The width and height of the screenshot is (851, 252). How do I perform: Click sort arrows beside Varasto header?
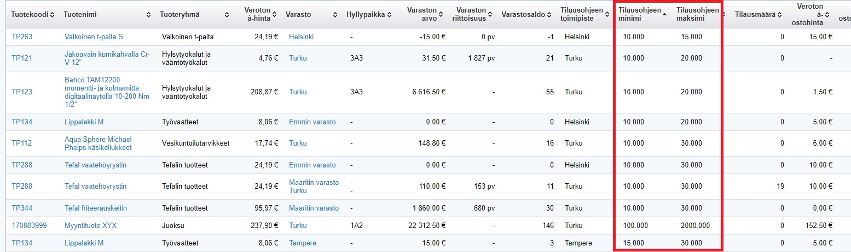334,15
